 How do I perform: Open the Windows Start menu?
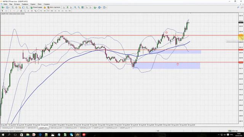[3, 135]
